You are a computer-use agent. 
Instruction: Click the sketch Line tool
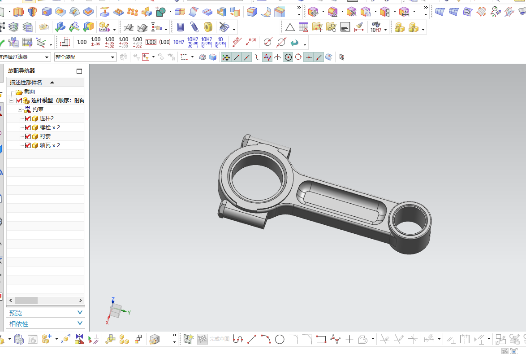point(252,340)
